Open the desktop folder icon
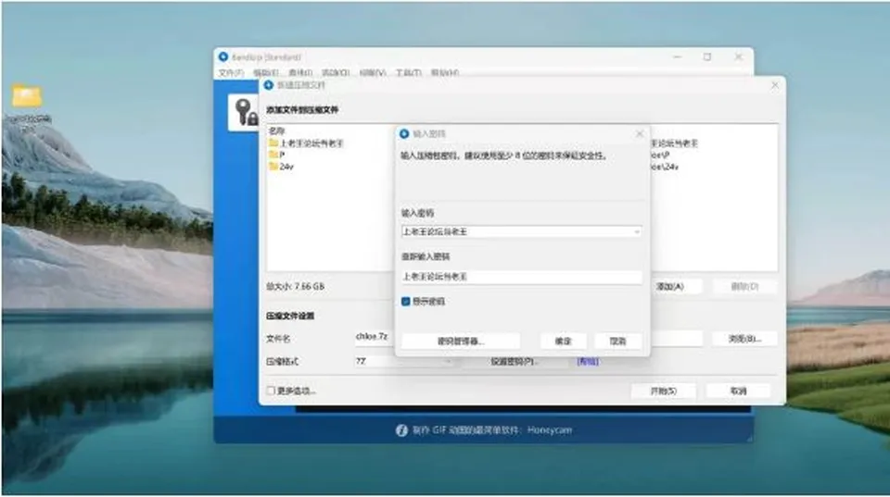Image resolution: width=890 pixels, height=497 pixels. click(27, 96)
